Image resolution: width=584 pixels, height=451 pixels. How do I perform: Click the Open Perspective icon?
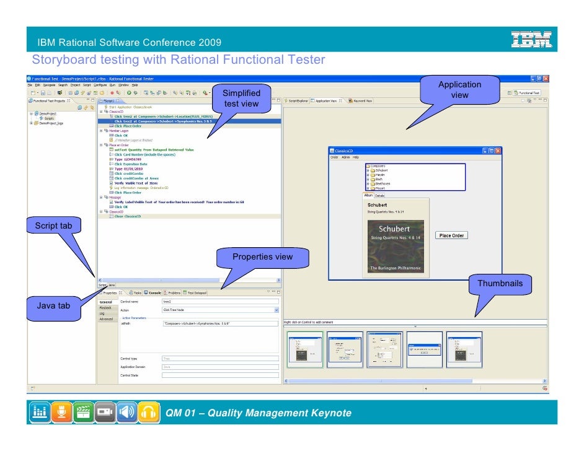coord(509,93)
